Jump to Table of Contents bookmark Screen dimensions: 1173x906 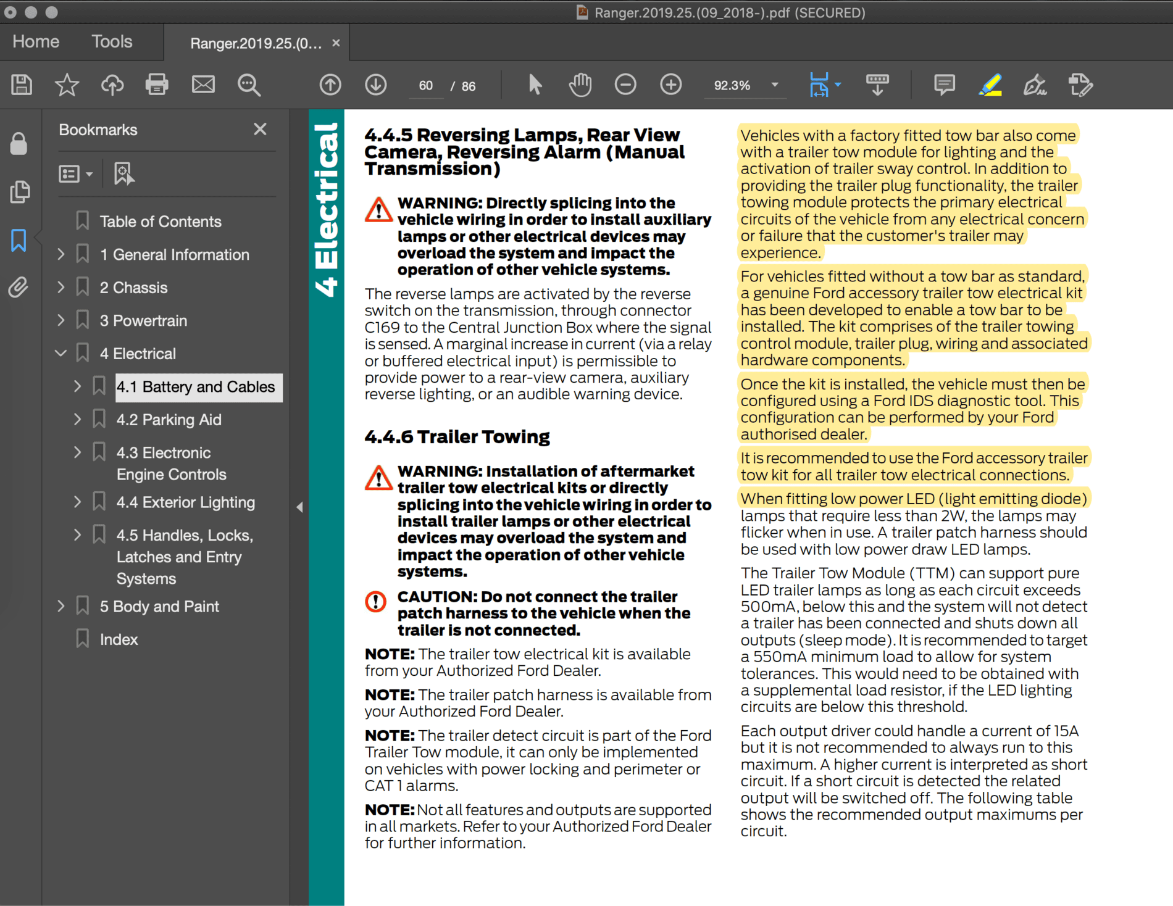(x=161, y=221)
